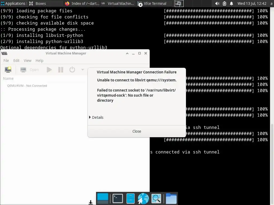Click the Open VM console icon
Image resolution: width=274 pixels, height=205 pixels.
point(23,70)
